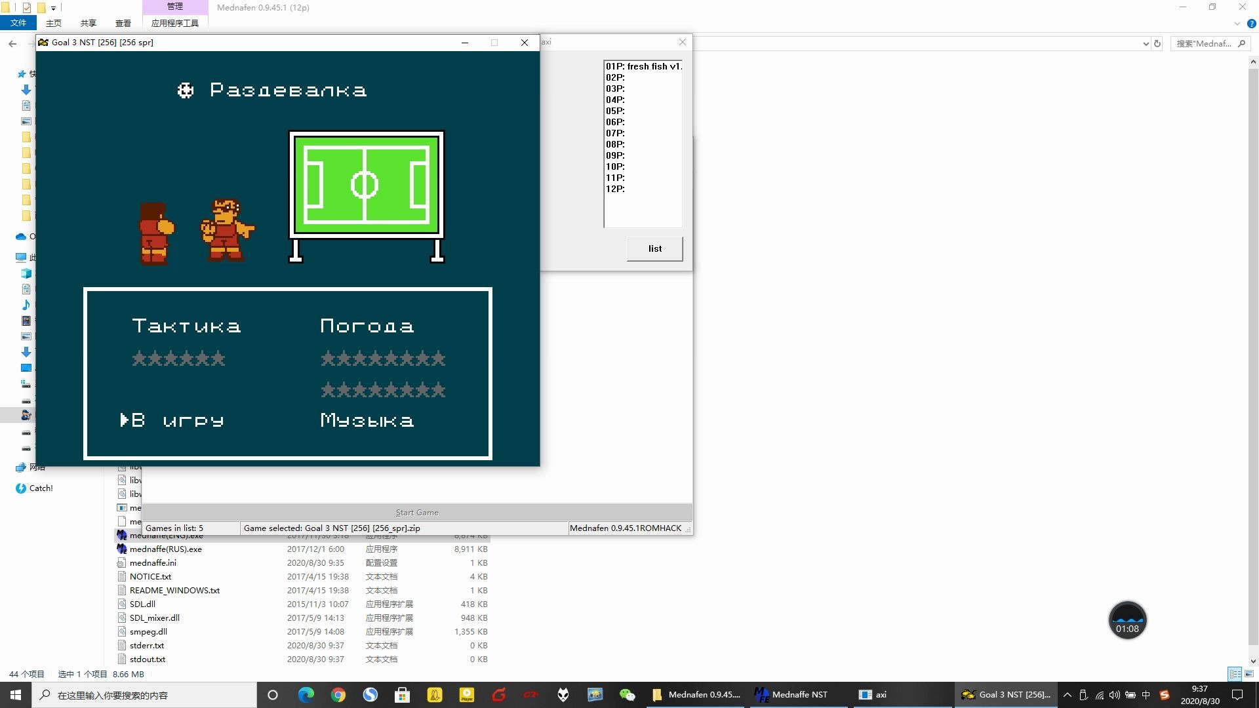Show hidden system tray icons
The height and width of the screenshot is (708, 1259).
click(1067, 695)
